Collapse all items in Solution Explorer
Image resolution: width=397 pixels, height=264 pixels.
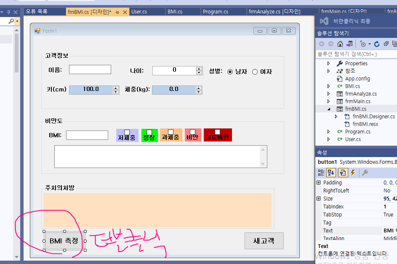[386, 44]
